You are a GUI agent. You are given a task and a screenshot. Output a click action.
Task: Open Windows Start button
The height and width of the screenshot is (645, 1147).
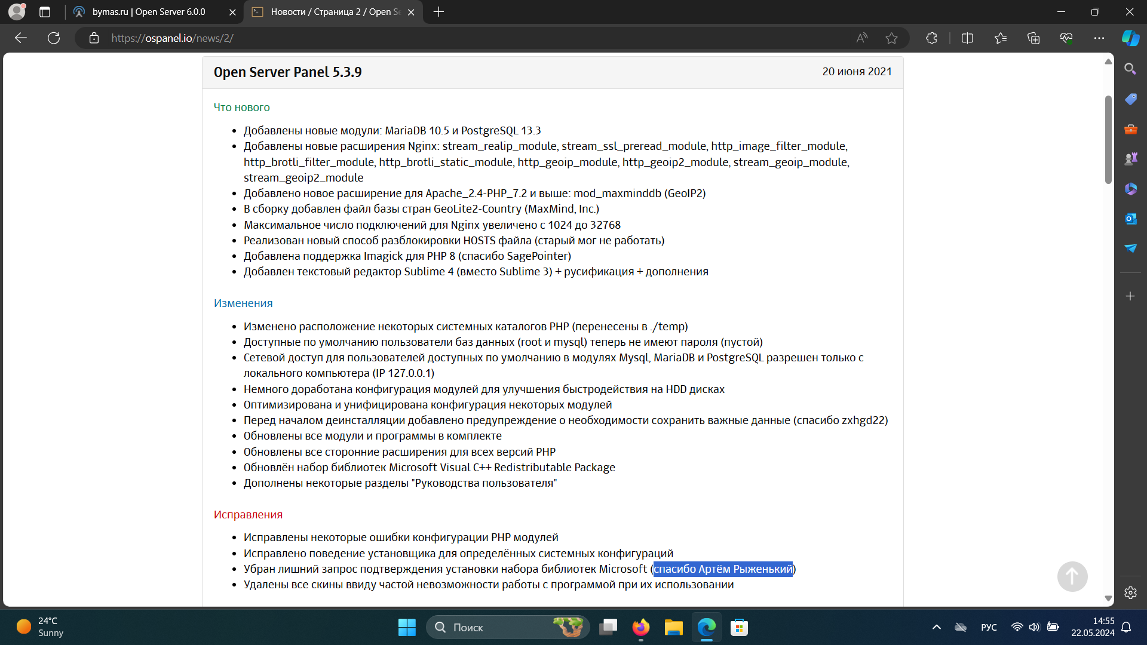[407, 627]
